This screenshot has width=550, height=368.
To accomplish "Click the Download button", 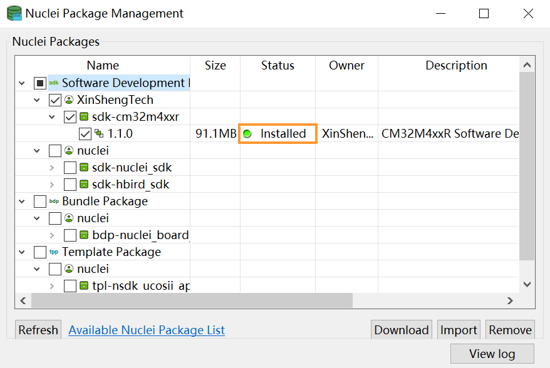I will tap(402, 330).
